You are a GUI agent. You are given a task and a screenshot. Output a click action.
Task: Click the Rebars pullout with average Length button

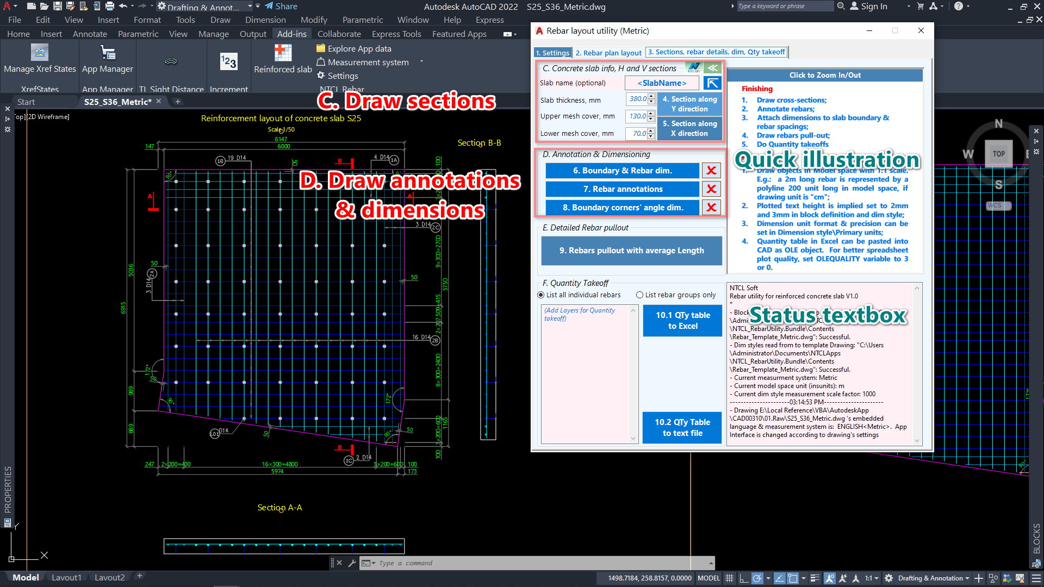pos(631,251)
